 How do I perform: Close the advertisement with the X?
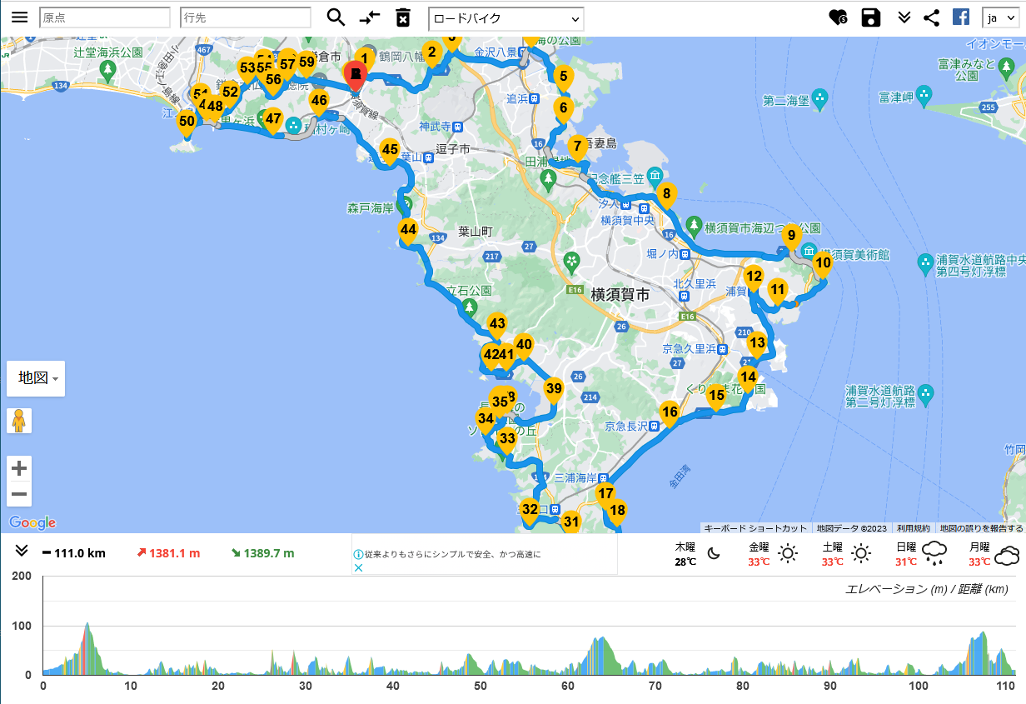click(x=359, y=568)
